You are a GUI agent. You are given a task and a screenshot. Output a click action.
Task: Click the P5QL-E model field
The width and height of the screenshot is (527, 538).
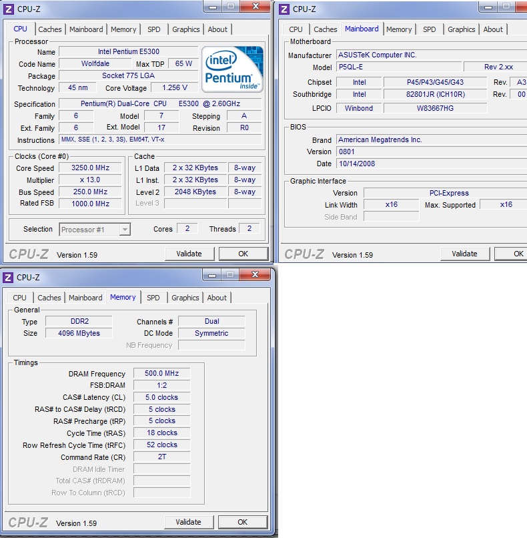point(399,67)
